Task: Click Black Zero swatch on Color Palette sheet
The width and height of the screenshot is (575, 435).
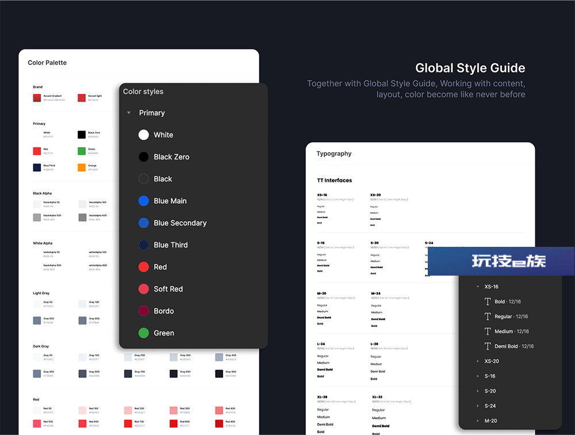Action: point(82,135)
